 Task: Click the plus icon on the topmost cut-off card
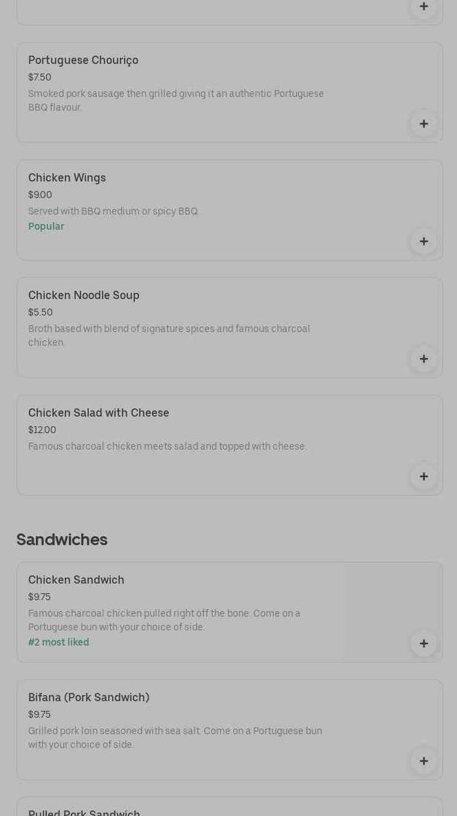[x=423, y=7]
